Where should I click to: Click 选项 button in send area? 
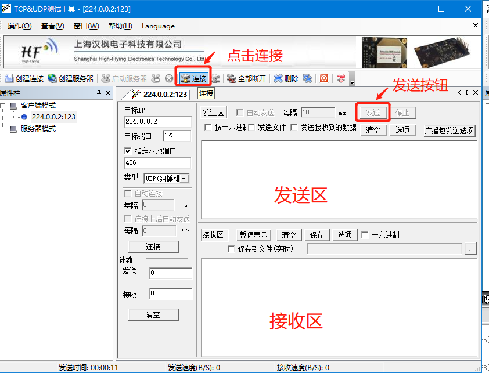pyautogui.click(x=402, y=131)
